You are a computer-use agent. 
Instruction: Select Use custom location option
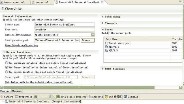click(7, 72)
